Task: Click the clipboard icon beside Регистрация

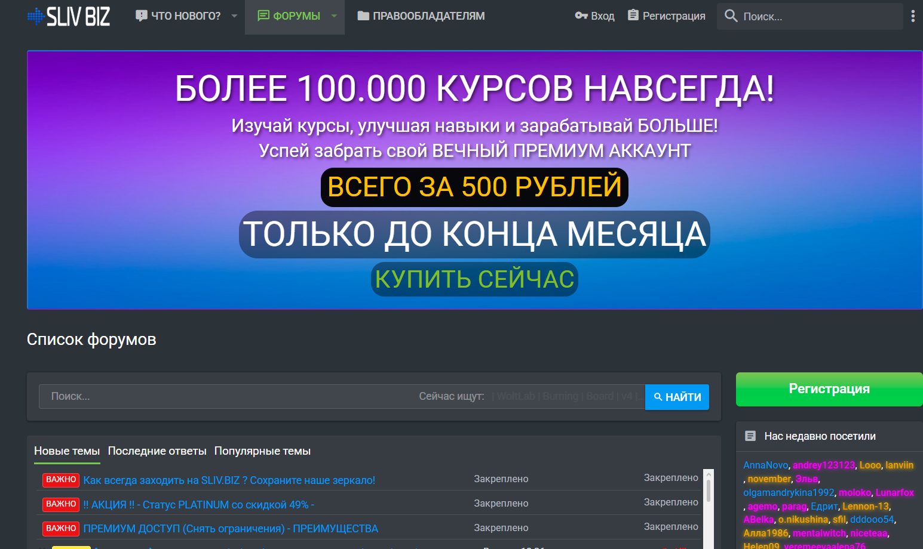Action: tap(633, 16)
